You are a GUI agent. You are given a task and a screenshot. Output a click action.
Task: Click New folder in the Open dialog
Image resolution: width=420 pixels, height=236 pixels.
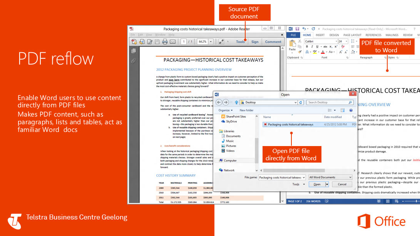tap(246, 110)
